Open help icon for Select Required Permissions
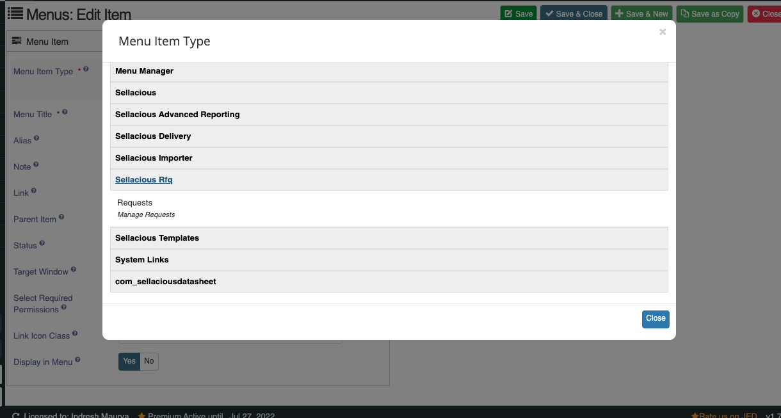The height and width of the screenshot is (418, 781). point(64,307)
